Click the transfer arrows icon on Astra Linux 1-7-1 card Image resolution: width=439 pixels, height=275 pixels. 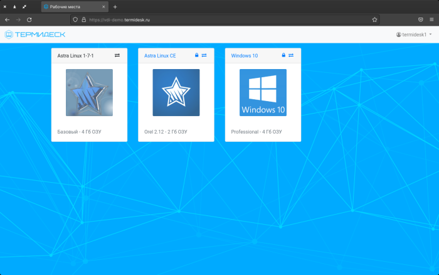(x=117, y=55)
